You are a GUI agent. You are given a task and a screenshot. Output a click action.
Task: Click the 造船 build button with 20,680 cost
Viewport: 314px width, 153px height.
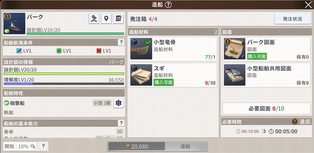coord(157,146)
